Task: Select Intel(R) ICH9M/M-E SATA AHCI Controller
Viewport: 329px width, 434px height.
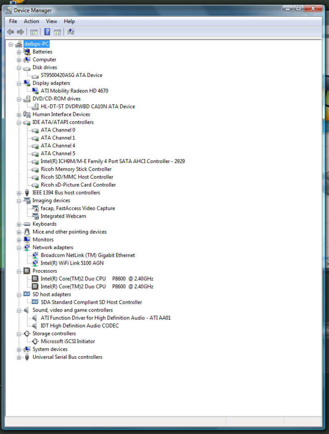Action: [x=113, y=161]
